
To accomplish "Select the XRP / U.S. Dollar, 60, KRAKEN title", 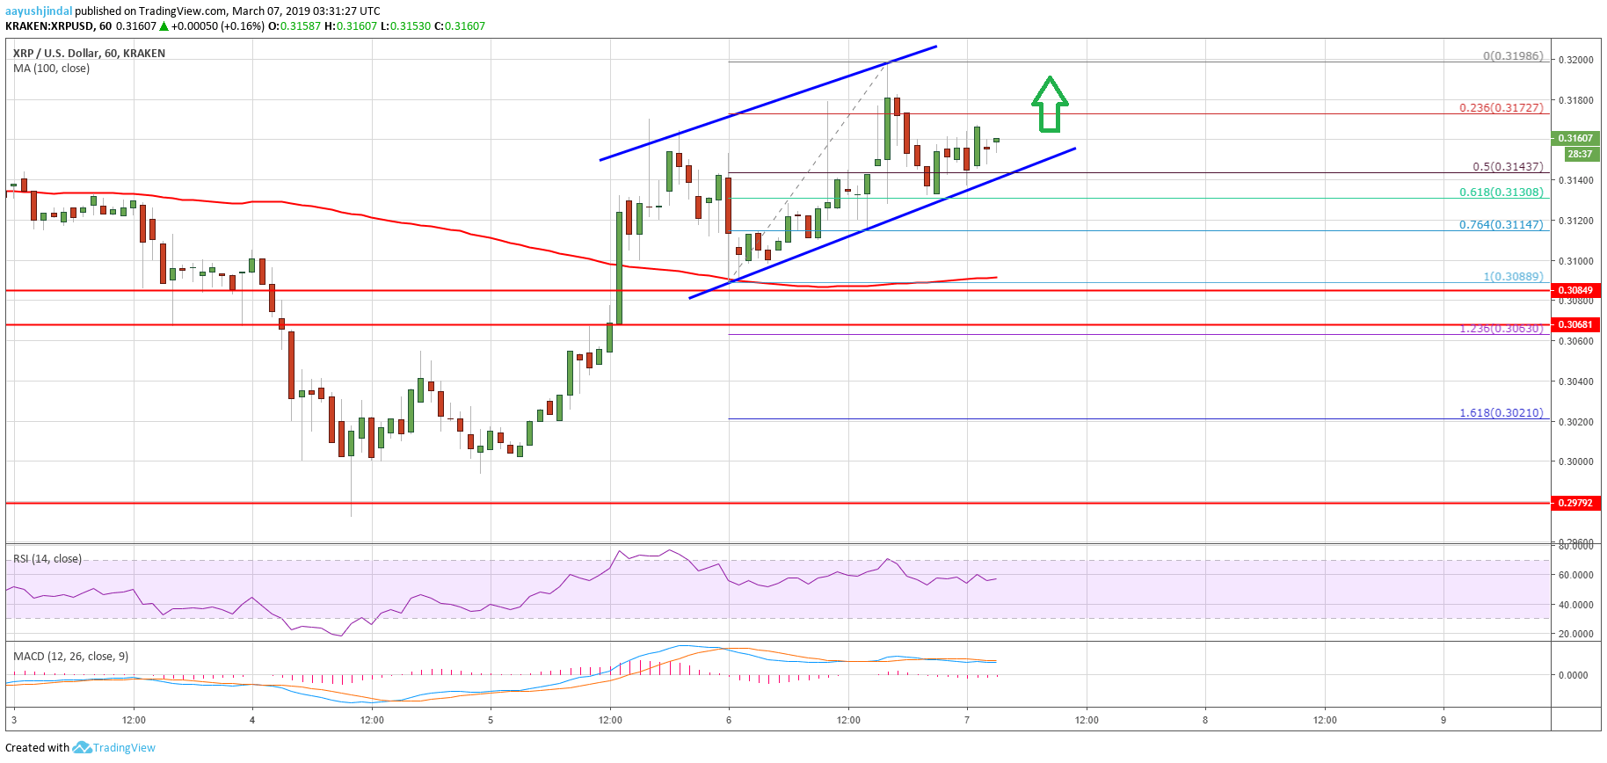I will tap(89, 54).
